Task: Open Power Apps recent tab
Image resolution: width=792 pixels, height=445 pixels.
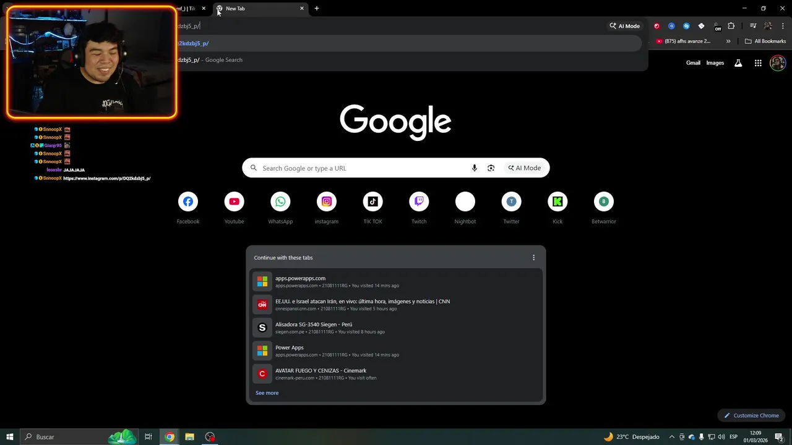Action: (x=396, y=350)
